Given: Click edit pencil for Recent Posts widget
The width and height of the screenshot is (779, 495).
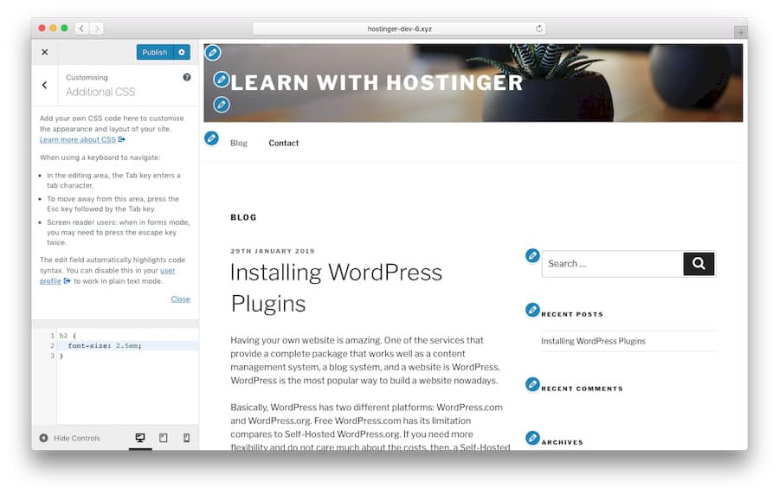Looking at the screenshot, I should [532, 310].
